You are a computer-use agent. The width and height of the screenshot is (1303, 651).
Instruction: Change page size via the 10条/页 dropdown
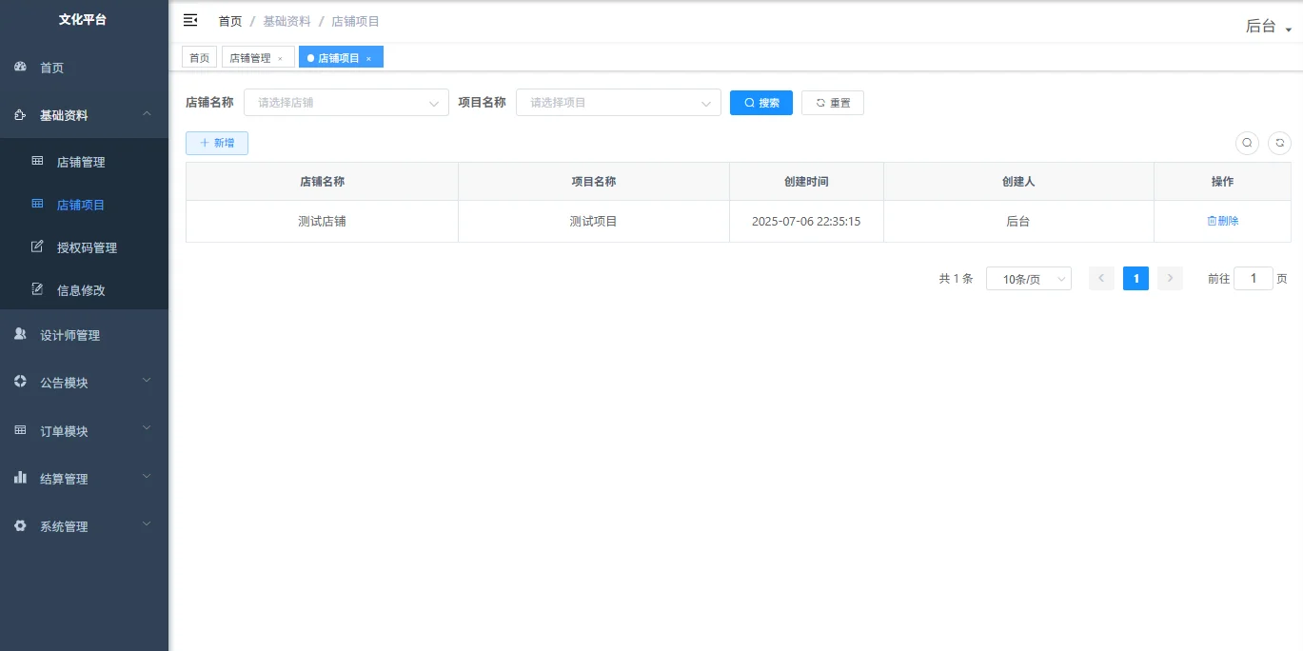coord(1029,278)
